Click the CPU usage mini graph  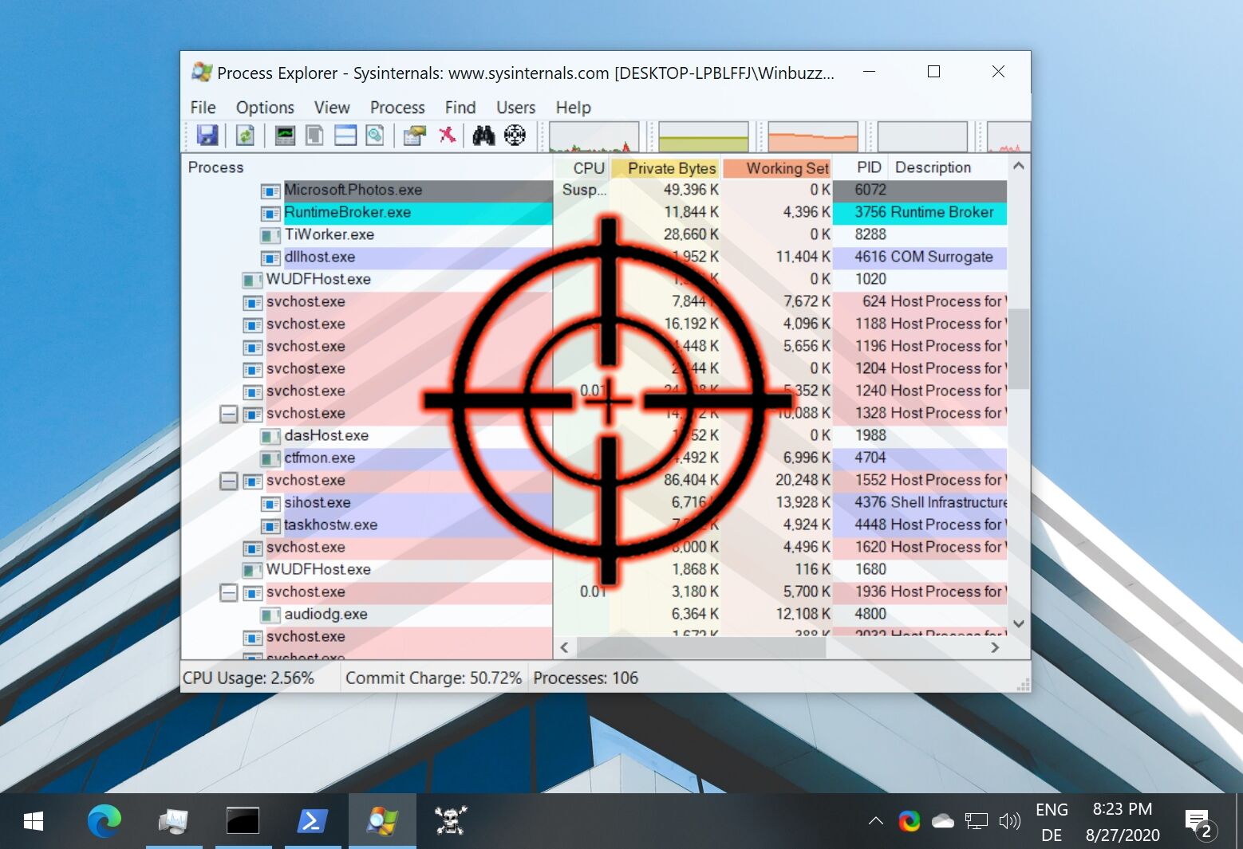[594, 136]
